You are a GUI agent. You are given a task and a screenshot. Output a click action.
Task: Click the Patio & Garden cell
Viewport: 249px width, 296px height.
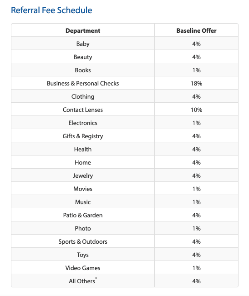pos(83,215)
